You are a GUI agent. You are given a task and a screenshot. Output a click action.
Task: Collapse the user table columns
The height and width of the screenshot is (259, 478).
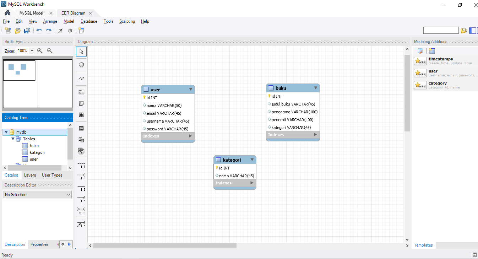[191, 90]
